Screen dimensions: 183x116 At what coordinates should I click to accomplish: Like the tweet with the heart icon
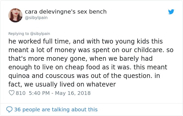[x=12, y=93]
